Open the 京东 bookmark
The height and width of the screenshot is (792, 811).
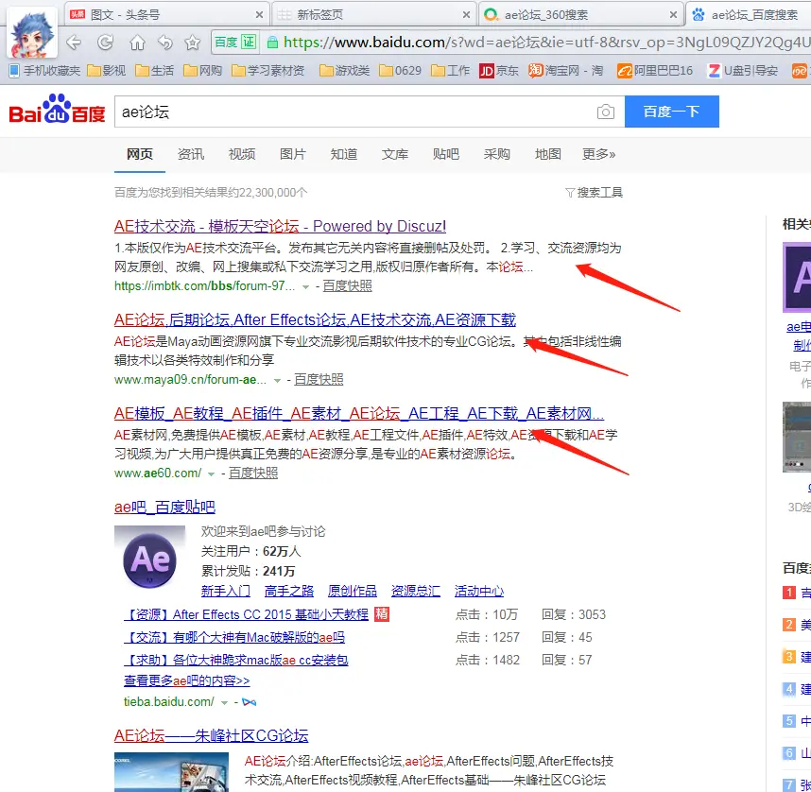(x=498, y=71)
